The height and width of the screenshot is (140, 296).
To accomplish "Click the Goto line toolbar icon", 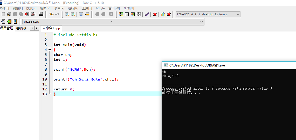I will click(x=87, y=14).
